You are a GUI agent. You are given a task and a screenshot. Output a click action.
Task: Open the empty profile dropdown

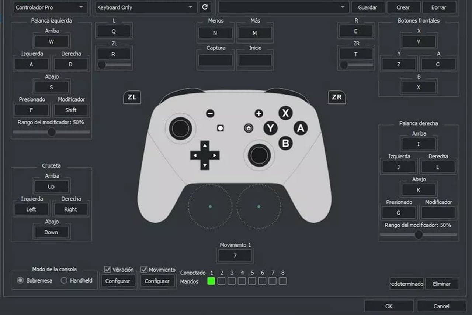coord(283,7)
